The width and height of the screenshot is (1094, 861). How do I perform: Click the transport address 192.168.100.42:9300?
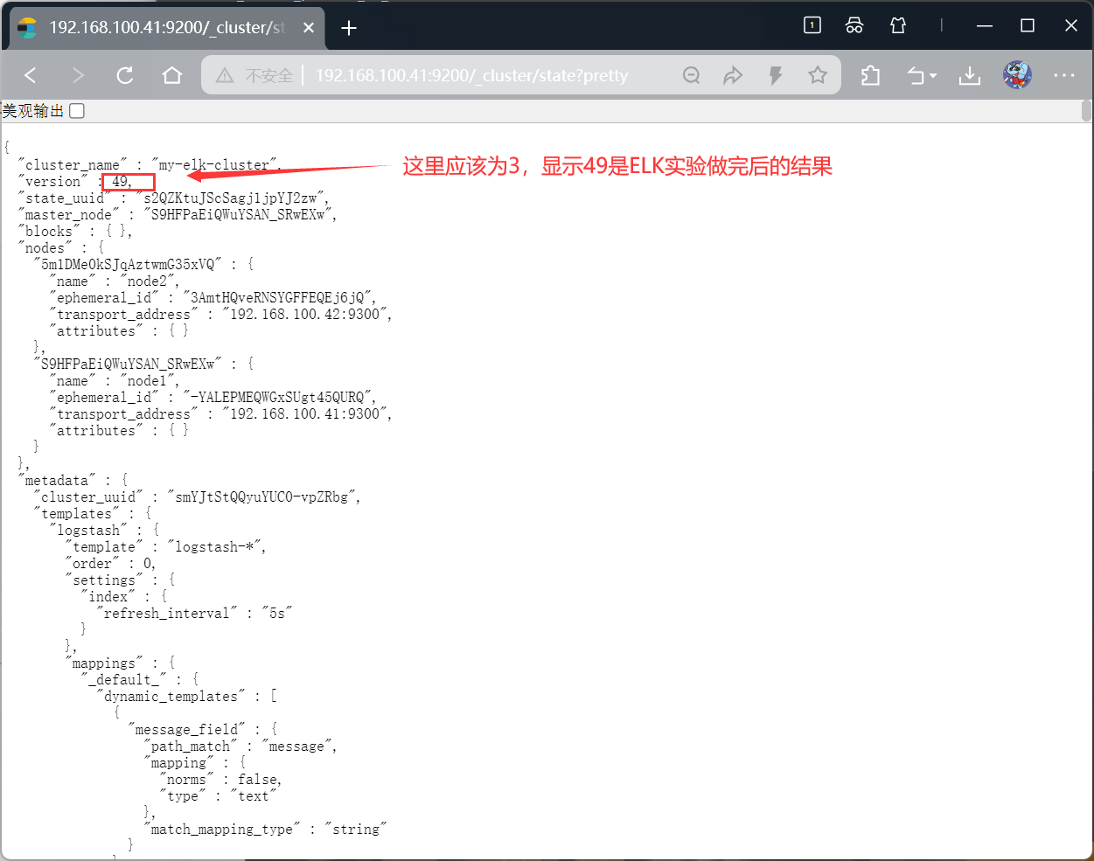click(x=303, y=315)
